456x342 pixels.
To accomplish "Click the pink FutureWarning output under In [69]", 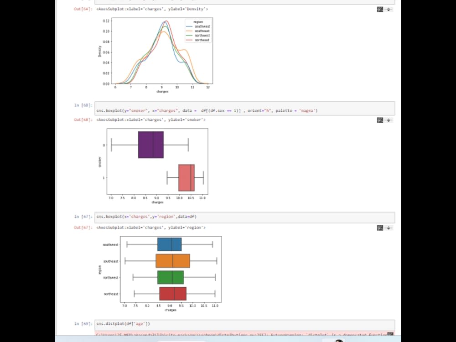I will click(244, 334).
